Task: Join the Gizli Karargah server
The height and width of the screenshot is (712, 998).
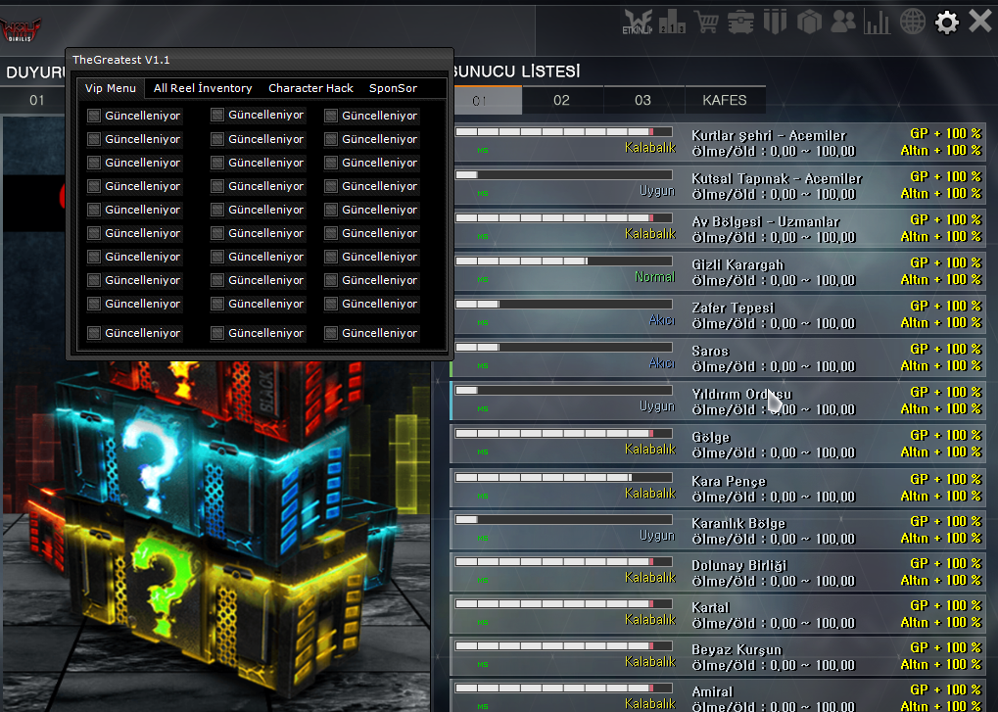Action: pyautogui.click(x=719, y=272)
